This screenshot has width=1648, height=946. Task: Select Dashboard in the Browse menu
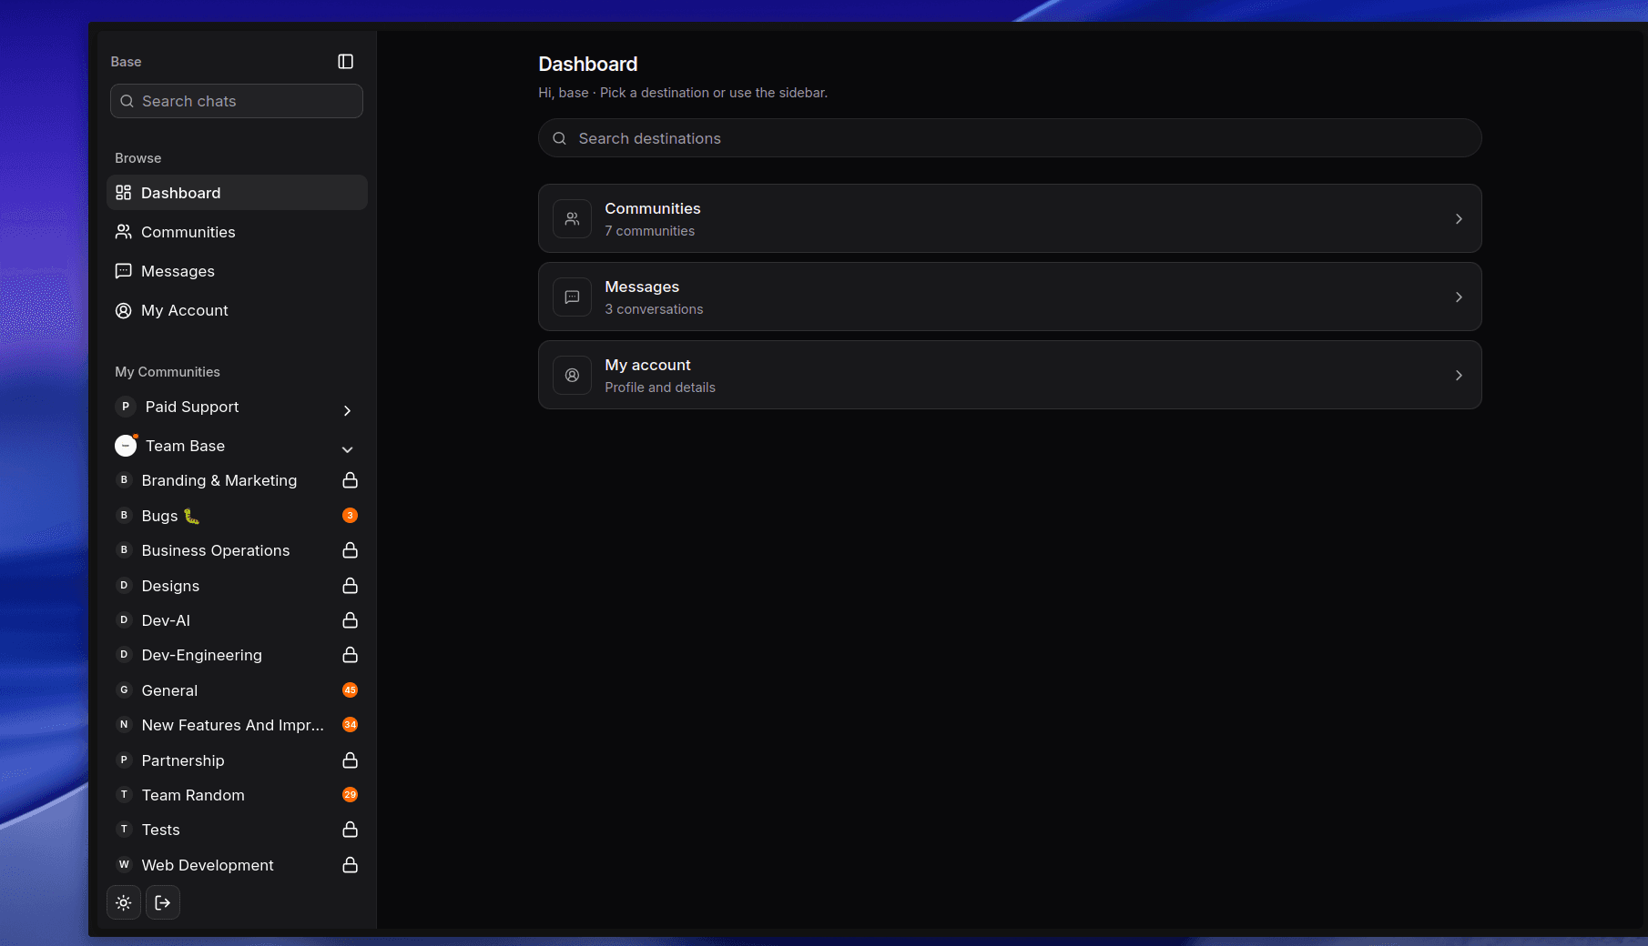tap(237, 193)
